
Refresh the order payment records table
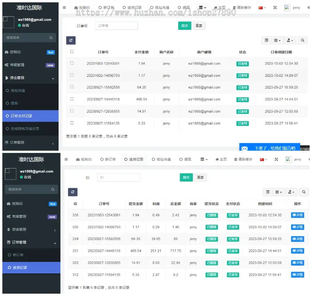click(71, 40)
